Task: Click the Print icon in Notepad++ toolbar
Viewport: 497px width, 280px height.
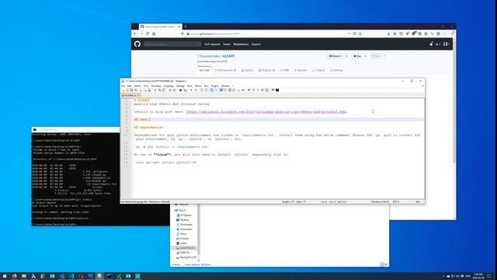Action: 149,90
